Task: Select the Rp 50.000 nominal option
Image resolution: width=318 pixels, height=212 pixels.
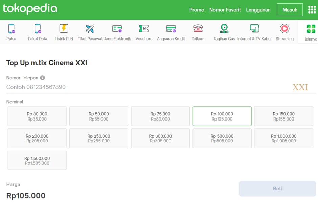Action: click(99, 116)
